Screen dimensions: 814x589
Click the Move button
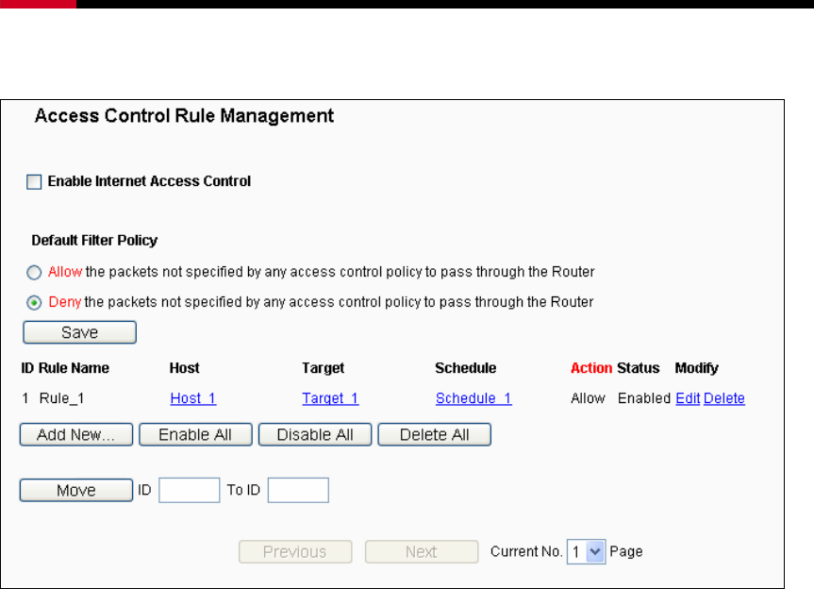[76, 490]
